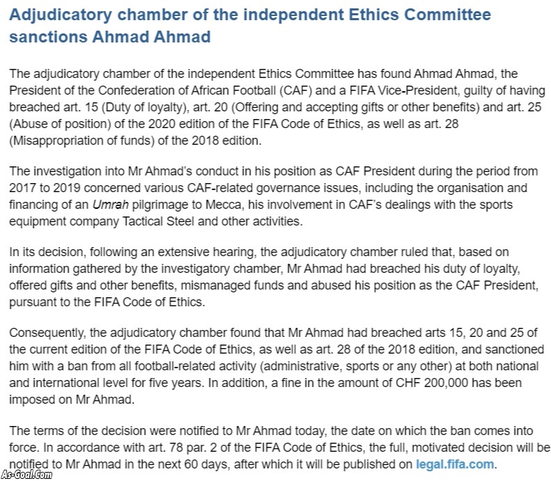The image size is (551, 481).
Task: Open the legal.fifa.com link
Action: click(x=456, y=465)
